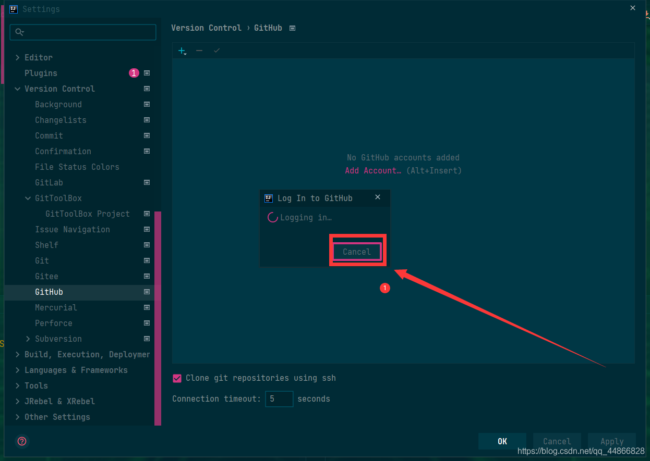This screenshot has height=461, width=650.
Task: Click the search magnifier icon
Action: tap(19, 32)
